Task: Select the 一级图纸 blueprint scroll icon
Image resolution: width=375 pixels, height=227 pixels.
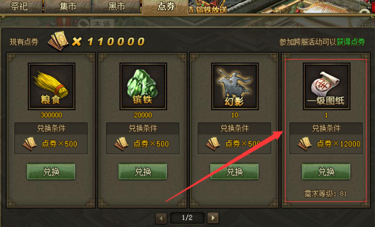Action: click(x=327, y=86)
